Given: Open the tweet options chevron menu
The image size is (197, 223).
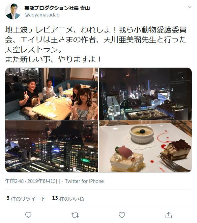Looking at the screenshot, I should (x=189, y=7).
